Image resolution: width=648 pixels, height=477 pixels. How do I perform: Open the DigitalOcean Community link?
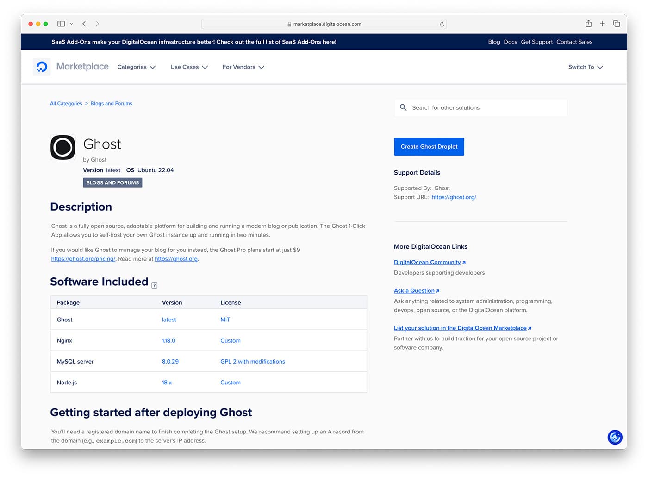427,262
